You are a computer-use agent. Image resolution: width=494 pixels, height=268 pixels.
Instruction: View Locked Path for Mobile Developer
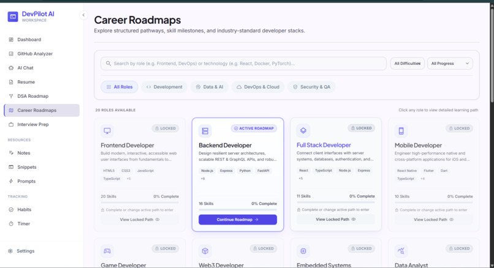click(x=434, y=220)
